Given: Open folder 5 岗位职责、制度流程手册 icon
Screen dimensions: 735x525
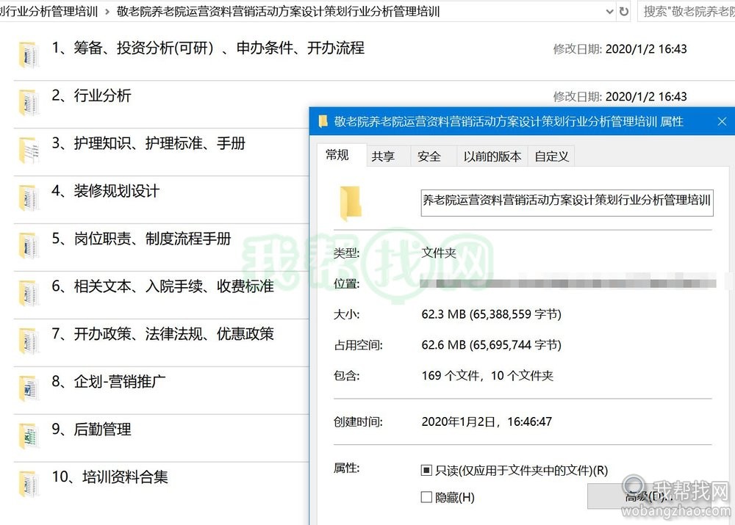Looking at the screenshot, I should pyautogui.click(x=28, y=245).
